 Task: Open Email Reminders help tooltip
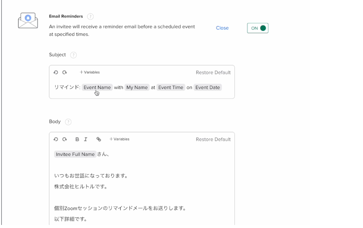pos(90,17)
